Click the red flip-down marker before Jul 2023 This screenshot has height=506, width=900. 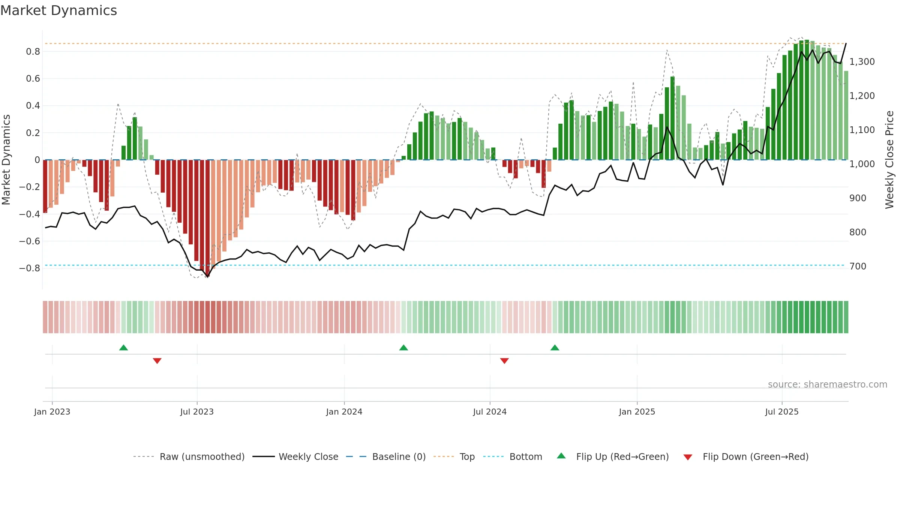pos(157,361)
